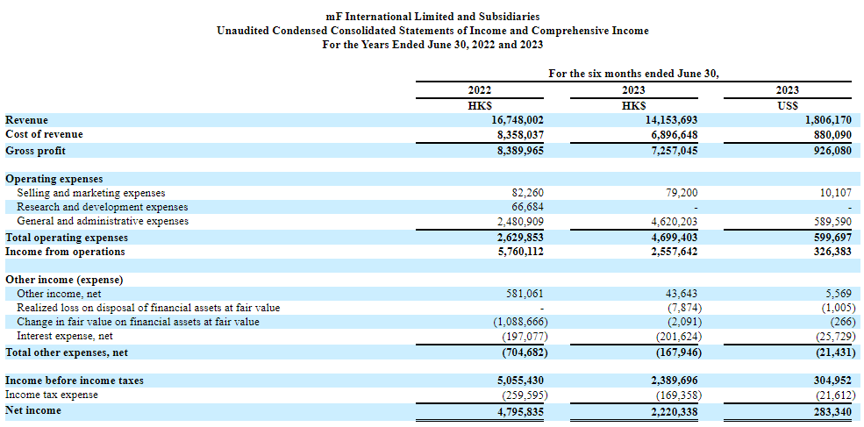Select Gross profit US$ value 926,080
This screenshot has width=864, height=427.
coord(832,151)
